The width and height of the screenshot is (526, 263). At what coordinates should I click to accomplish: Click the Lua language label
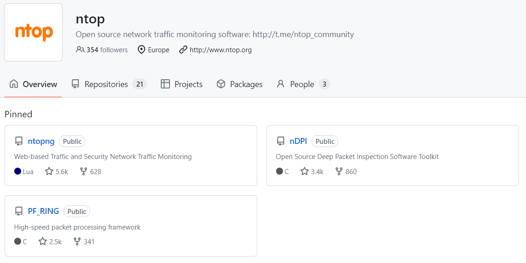pos(28,172)
